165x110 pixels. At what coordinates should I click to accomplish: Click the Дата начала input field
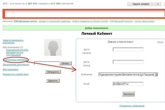click(x=128, y=49)
